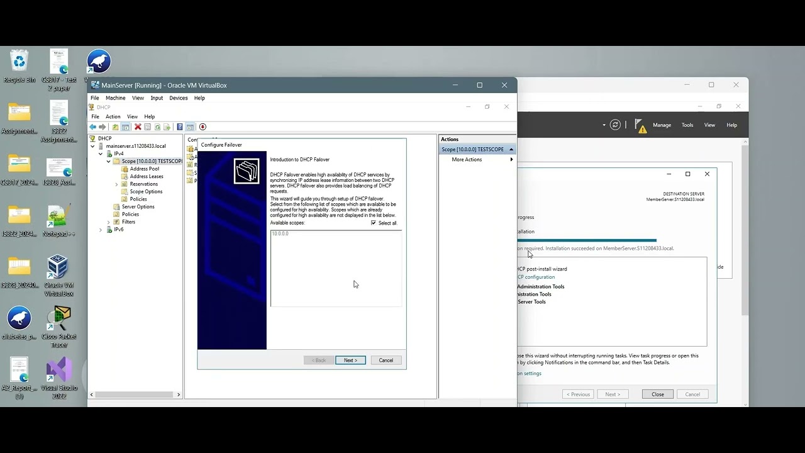Viewport: 805px width, 453px height.
Task: Select Scope Options in the DHCP tree
Action: pos(146,192)
